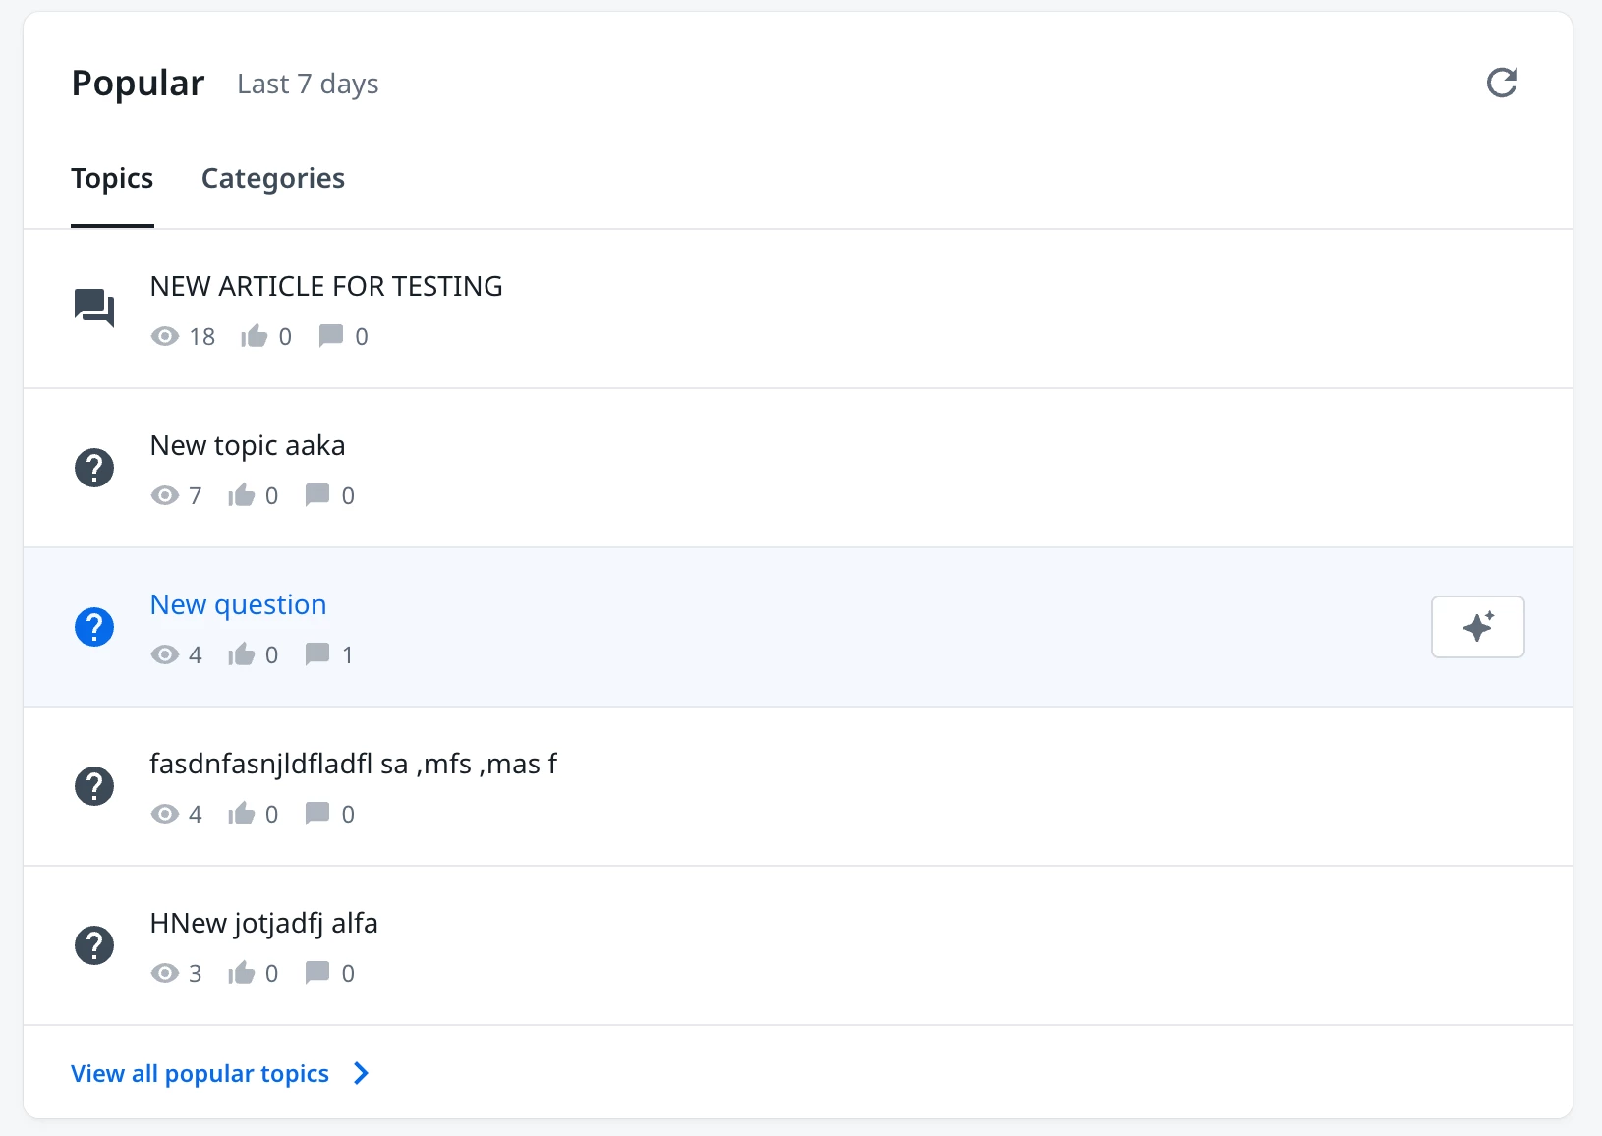Click the AI sparkle button for New question

[1477, 627]
